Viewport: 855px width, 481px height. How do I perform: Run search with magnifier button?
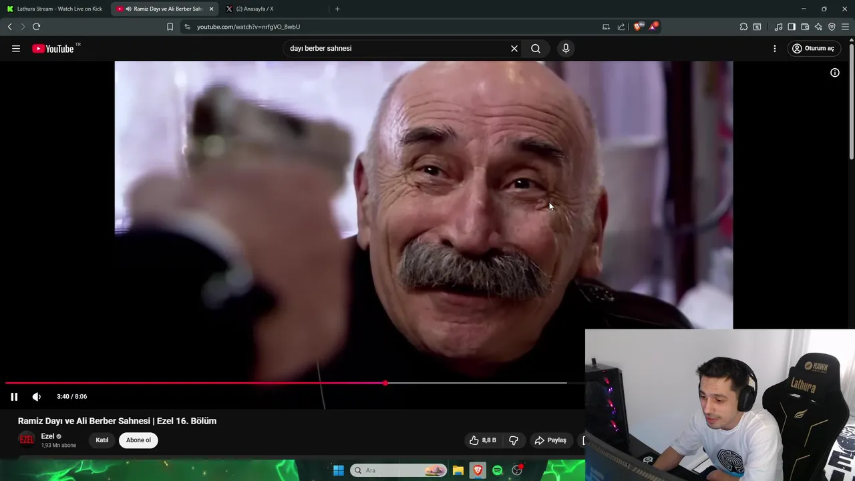(x=536, y=48)
